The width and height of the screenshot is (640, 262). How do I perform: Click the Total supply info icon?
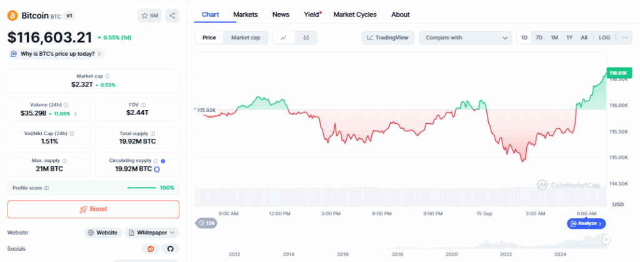click(152, 133)
